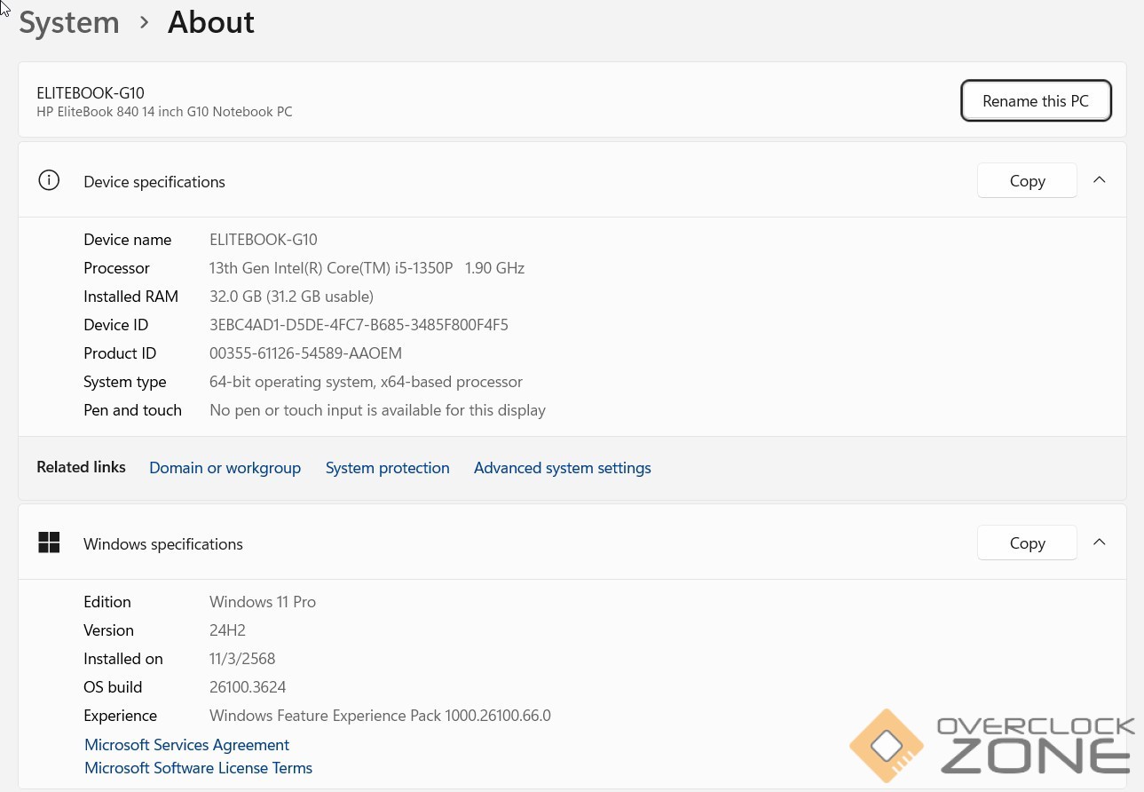Open Microsoft Software License Terms link

click(198, 768)
